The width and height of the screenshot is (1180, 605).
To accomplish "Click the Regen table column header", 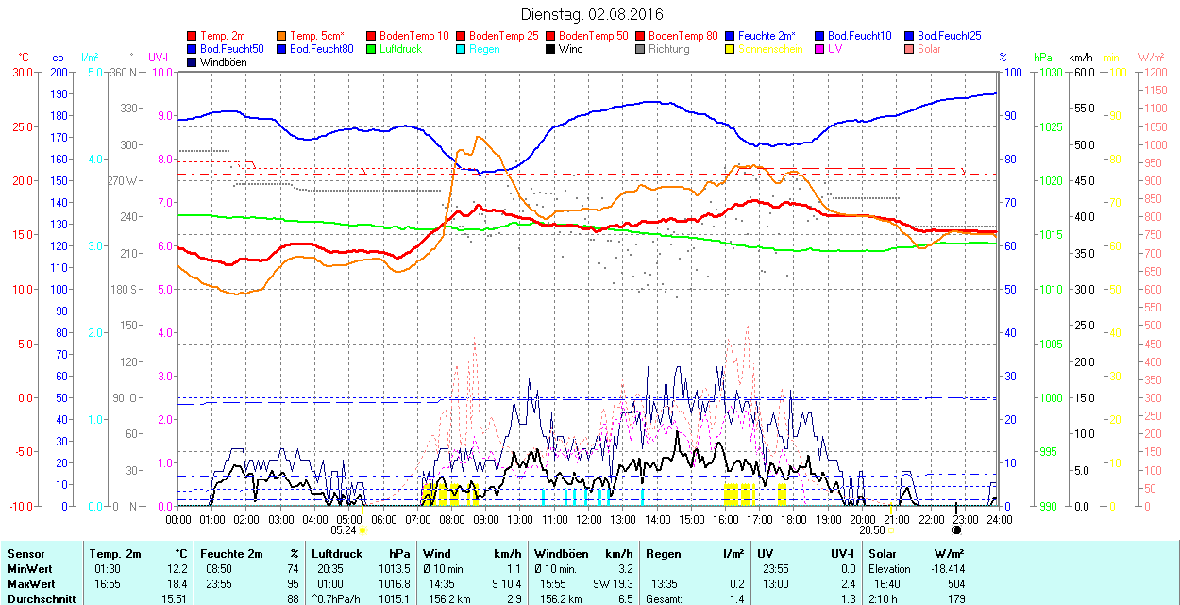I will click(x=665, y=554).
